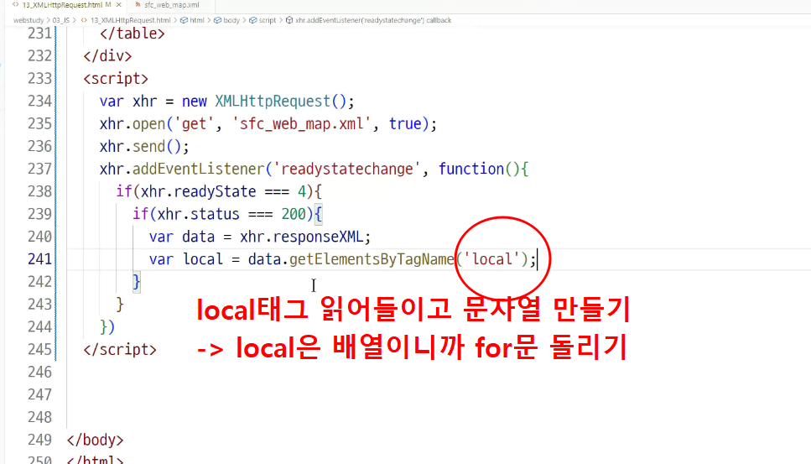Click the file icon in the breadcrumb path
Image resolution: width=811 pixels, height=464 pixels.
84,20
